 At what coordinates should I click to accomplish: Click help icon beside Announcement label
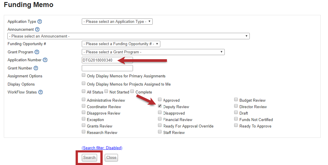pyautogui.click(x=37, y=30)
